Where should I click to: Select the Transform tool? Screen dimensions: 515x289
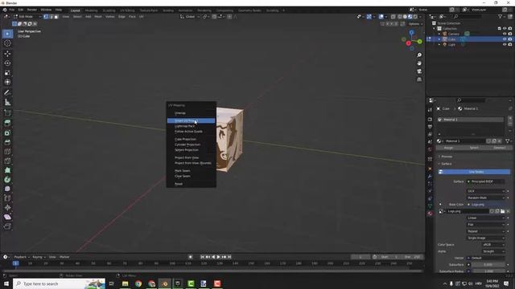[x=7, y=82]
